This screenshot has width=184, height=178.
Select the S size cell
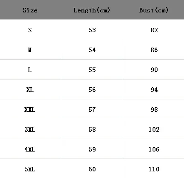tap(30, 30)
